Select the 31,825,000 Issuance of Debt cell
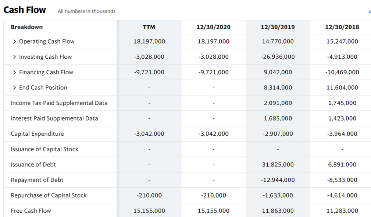 click(x=278, y=165)
